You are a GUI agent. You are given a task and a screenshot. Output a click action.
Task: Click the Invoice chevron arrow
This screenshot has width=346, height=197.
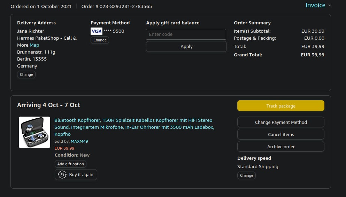pyautogui.click(x=330, y=5)
